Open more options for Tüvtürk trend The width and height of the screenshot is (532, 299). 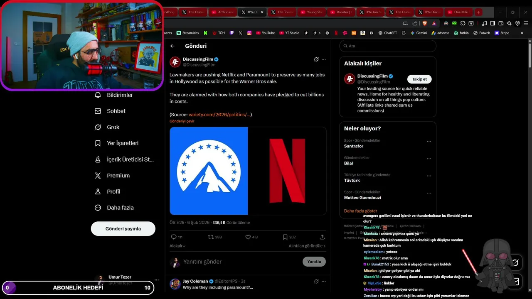429,176
